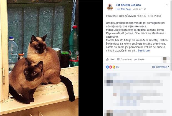Click the Share arrow icon
Viewport: 172px width, 116px height.
tap(135, 60)
